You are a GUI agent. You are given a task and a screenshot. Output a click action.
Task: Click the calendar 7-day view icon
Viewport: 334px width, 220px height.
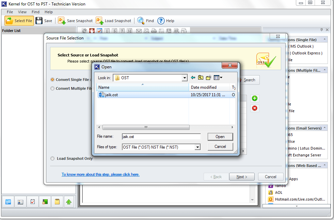[122, 31]
